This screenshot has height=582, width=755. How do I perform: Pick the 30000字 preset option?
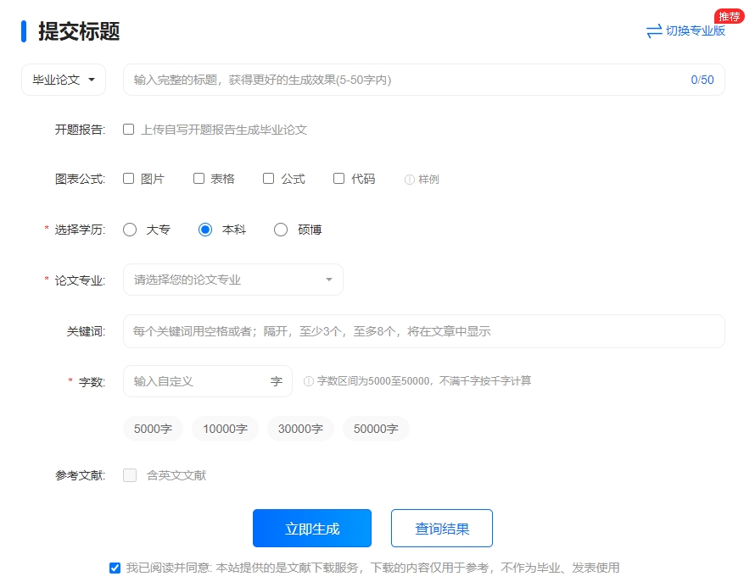point(300,429)
